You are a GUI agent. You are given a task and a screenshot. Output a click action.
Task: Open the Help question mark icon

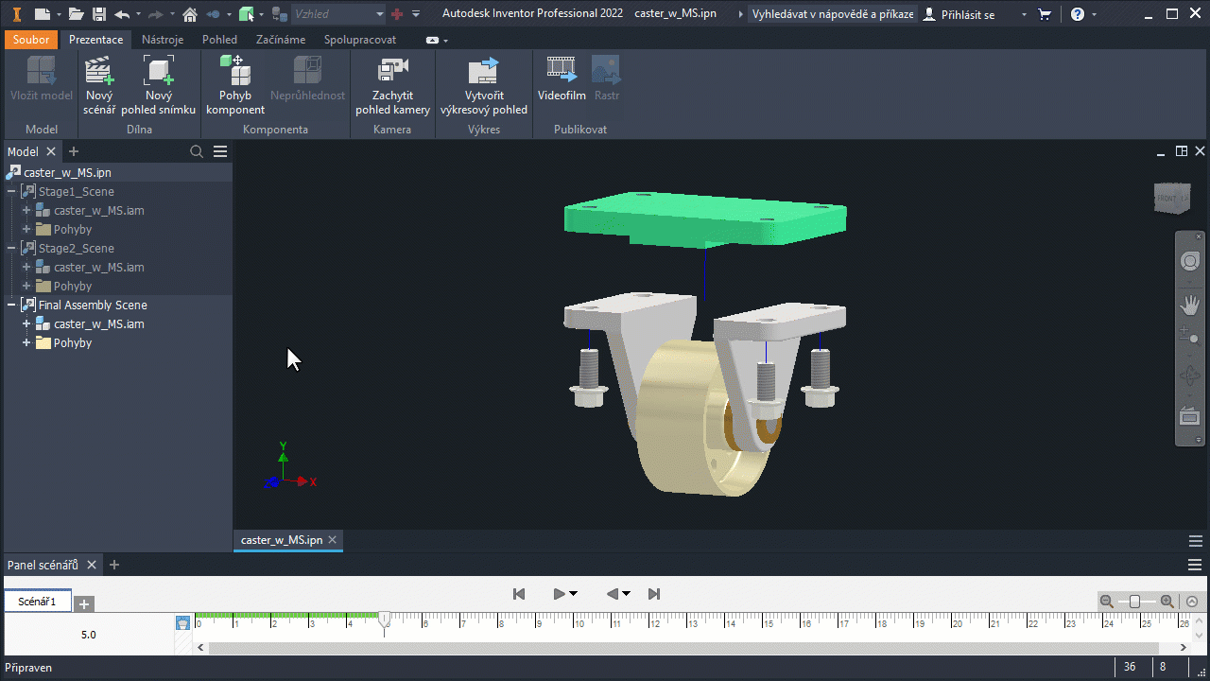coord(1077,14)
